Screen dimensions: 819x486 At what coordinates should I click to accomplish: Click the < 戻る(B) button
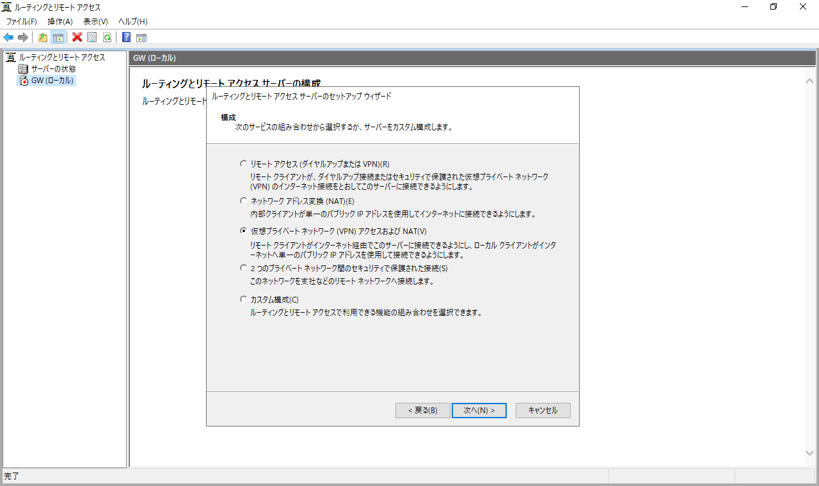[x=423, y=411]
